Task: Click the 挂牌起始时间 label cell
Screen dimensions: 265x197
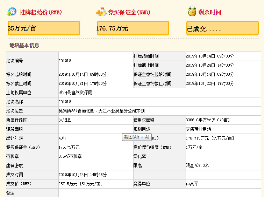Action: click(x=159, y=56)
